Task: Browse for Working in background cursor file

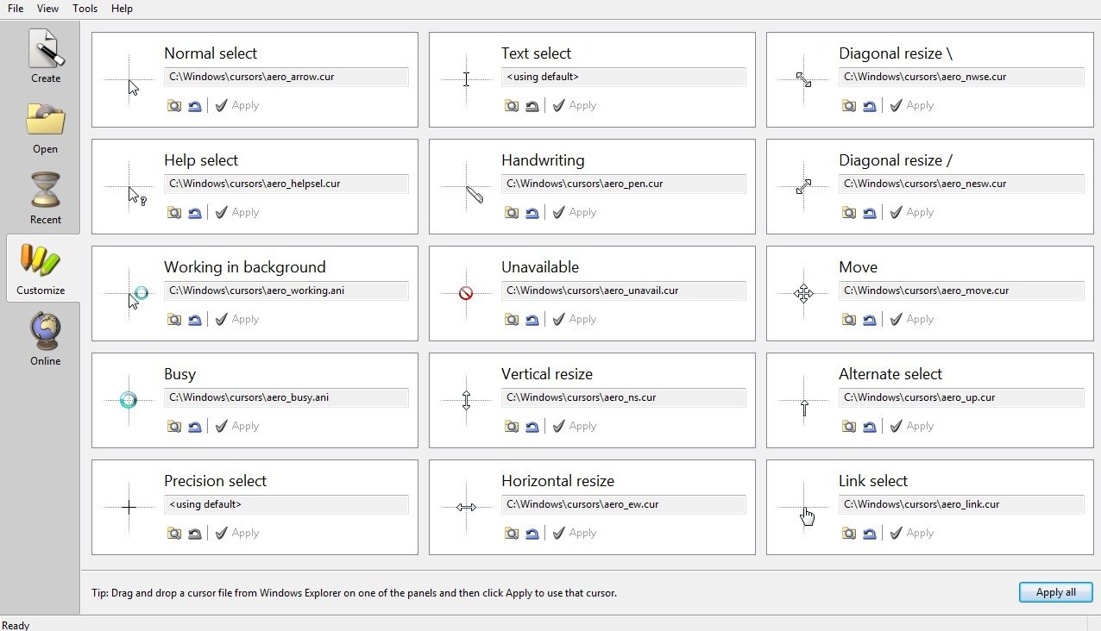Action: pos(174,319)
